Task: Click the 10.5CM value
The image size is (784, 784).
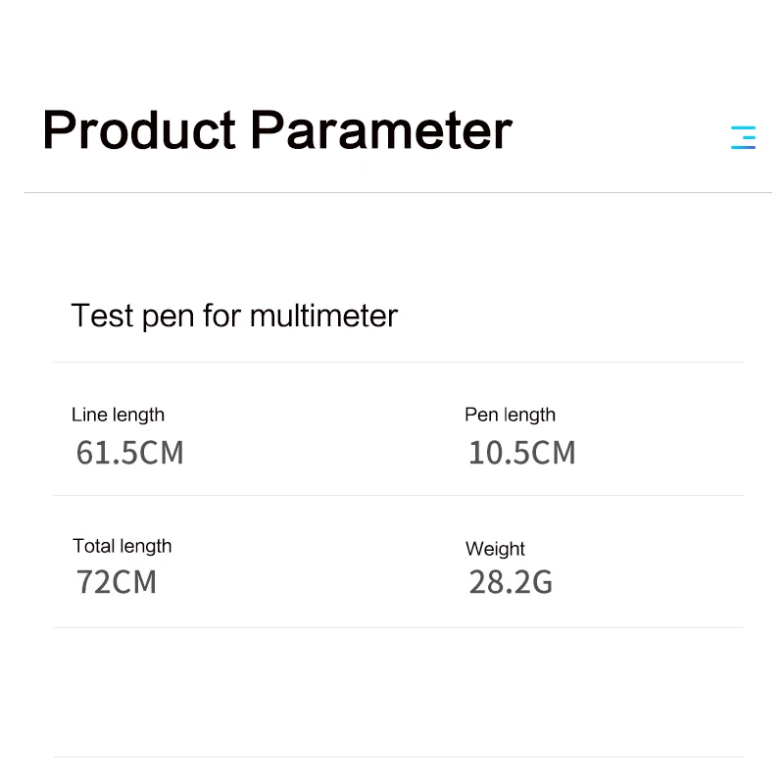Action: tap(521, 453)
